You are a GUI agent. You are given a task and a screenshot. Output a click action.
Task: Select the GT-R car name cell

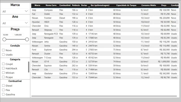pos(46,62)
